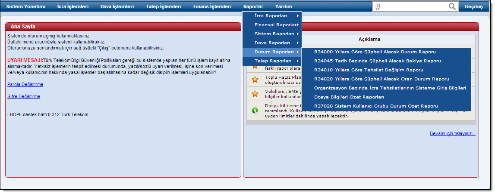Click the Açıklama column header
The image size is (495, 194).
tap(369, 39)
